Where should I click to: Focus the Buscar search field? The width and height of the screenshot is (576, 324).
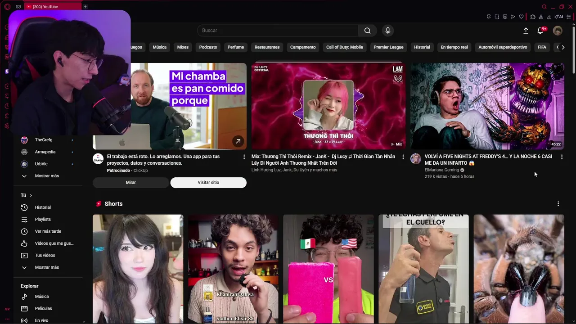coord(278,31)
